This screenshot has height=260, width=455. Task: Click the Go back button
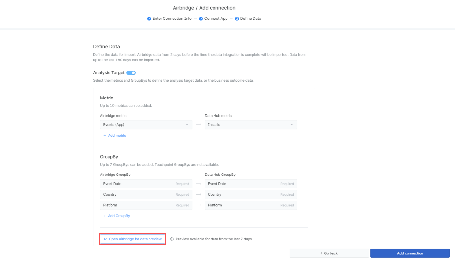pyautogui.click(x=329, y=253)
